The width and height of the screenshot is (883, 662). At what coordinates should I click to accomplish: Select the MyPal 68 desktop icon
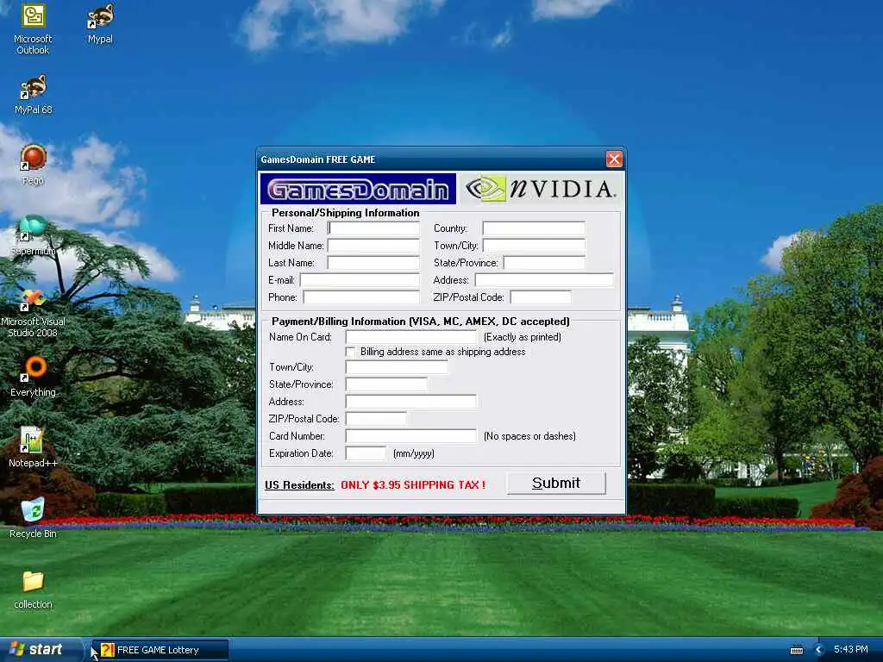coord(34,94)
